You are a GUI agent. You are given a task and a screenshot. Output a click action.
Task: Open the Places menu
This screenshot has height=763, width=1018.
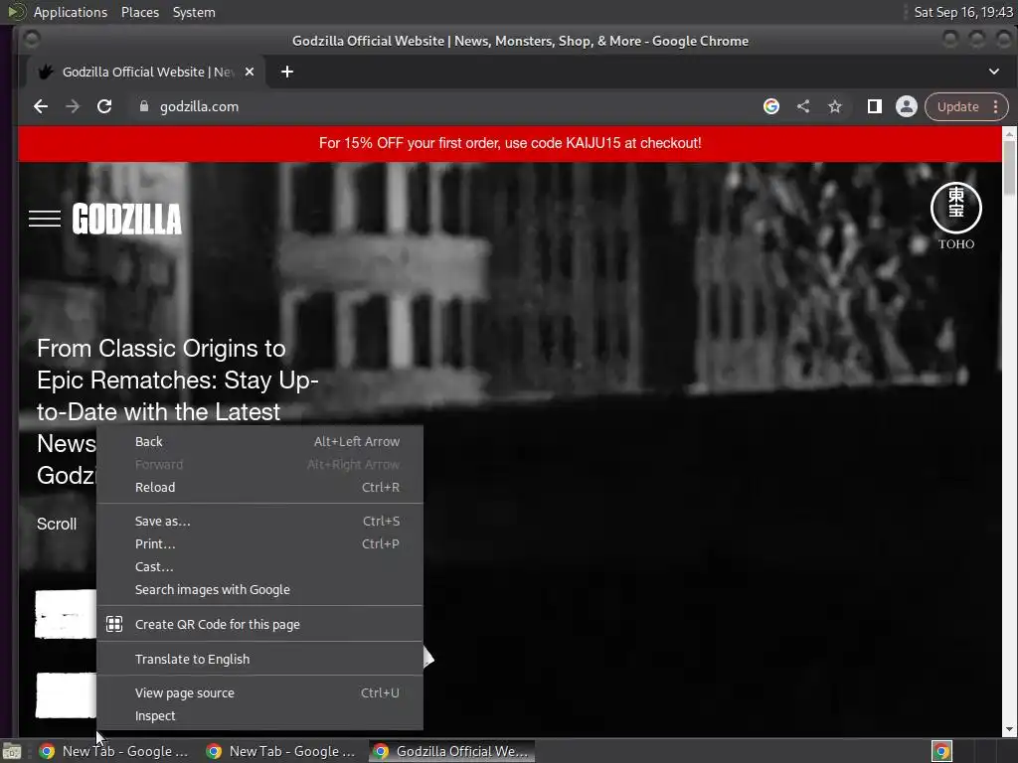pyautogui.click(x=140, y=12)
